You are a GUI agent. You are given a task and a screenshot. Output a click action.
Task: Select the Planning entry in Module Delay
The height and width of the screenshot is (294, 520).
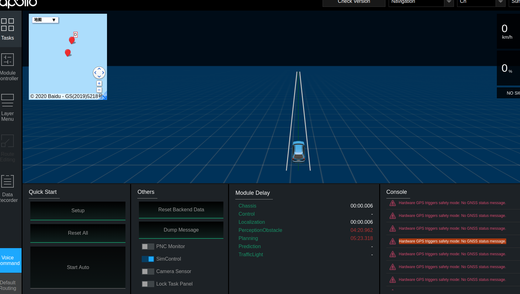click(x=248, y=238)
